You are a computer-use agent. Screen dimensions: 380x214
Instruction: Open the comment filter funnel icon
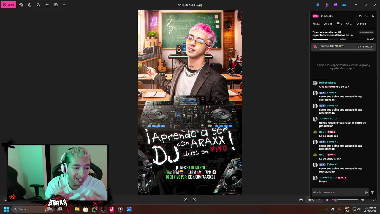click(372, 193)
